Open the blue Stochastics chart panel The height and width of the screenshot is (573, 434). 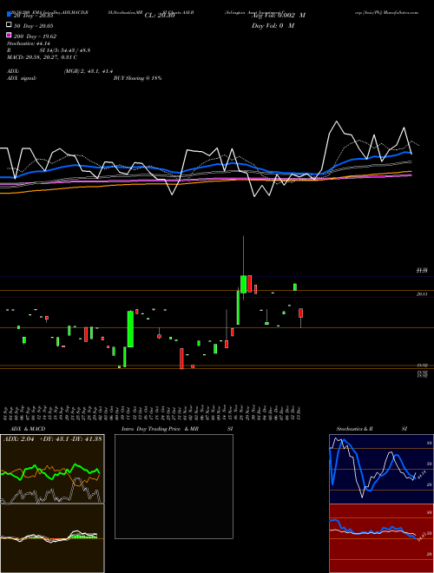[381, 469]
